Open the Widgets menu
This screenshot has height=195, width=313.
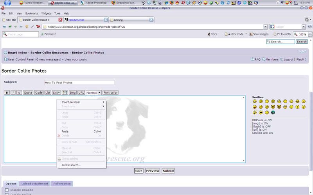point(46,13)
